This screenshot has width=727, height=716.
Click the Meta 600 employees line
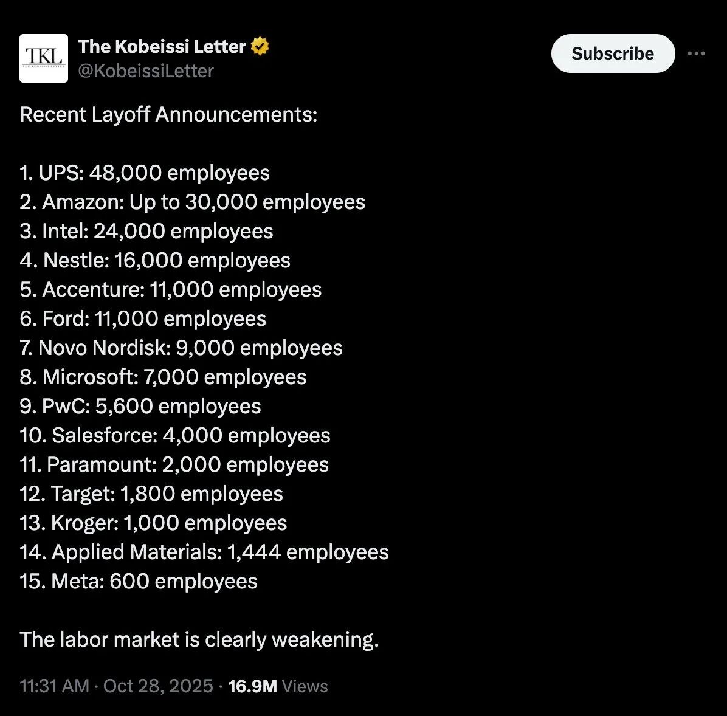pyautogui.click(x=139, y=581)
